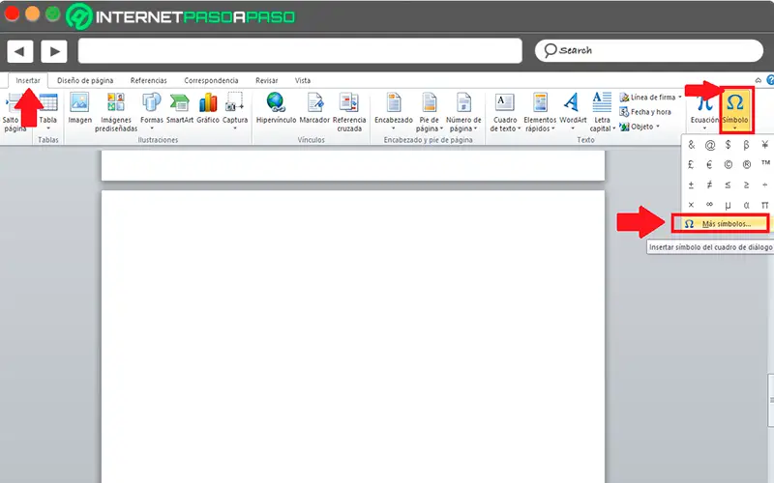Insert Fecha y hora
Viewport: 774px width, 483px height.
pos(645,112)
